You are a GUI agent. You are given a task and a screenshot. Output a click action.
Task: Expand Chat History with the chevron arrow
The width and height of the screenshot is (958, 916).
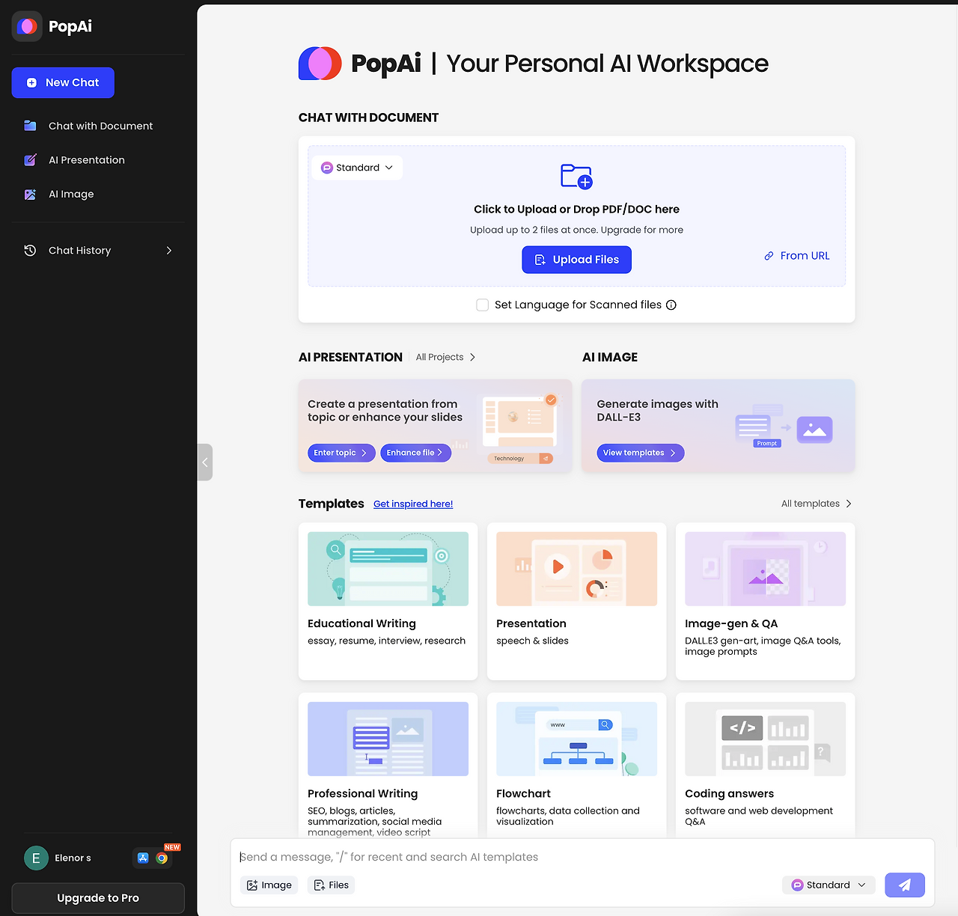point(169,251)
